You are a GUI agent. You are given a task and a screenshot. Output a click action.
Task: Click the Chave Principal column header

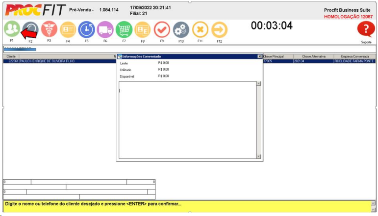pos(278,56)
